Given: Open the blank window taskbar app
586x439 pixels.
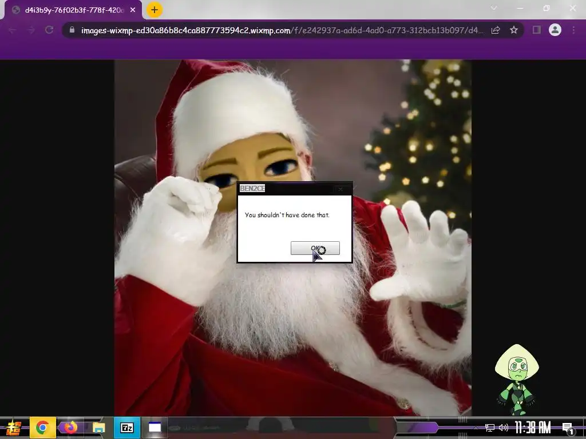Looking at the screenshot, I should click(x=155, y=428).
